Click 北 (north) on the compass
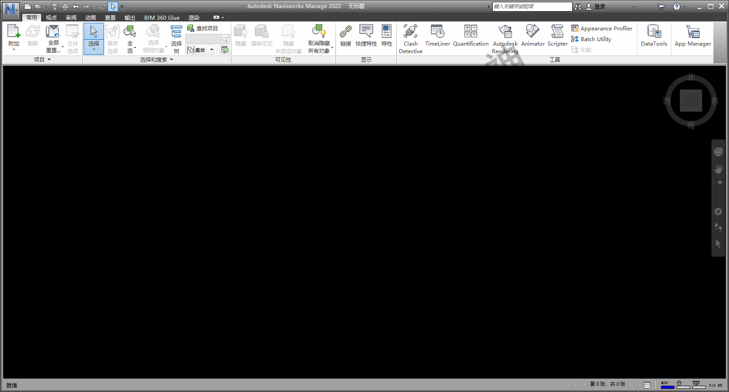The image size is (729, 392). 691,77
